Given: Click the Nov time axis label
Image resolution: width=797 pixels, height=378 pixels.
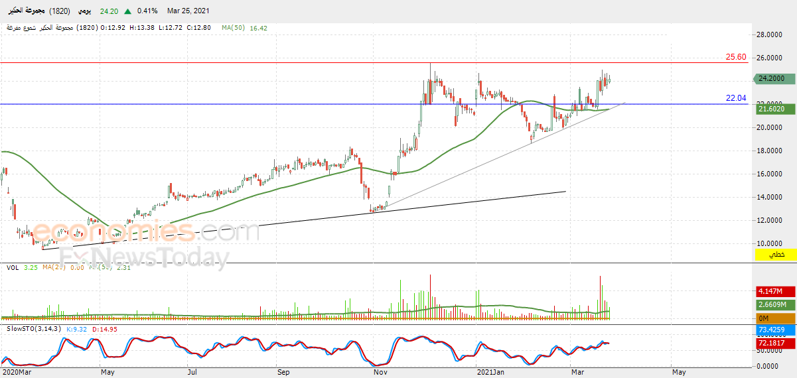Looking at the screenshot, I should [x=381, y=373].
